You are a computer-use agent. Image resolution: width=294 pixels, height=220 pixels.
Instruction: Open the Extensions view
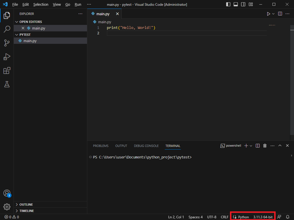pos(7,71)
